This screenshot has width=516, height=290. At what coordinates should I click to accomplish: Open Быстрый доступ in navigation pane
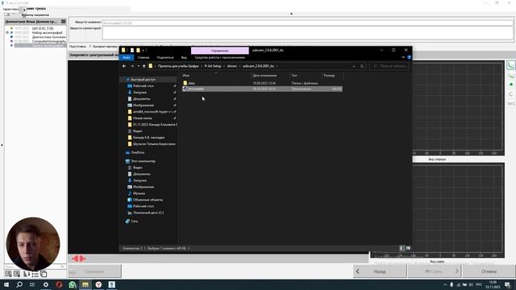point(144,80)
